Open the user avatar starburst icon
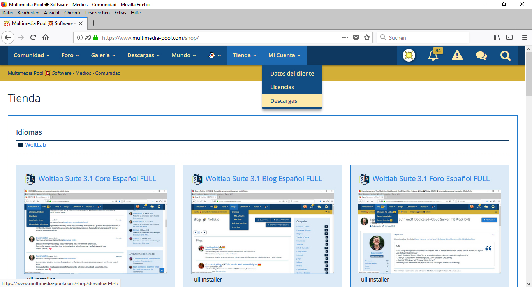The image size is (532, 287). [x=409, y=55]
